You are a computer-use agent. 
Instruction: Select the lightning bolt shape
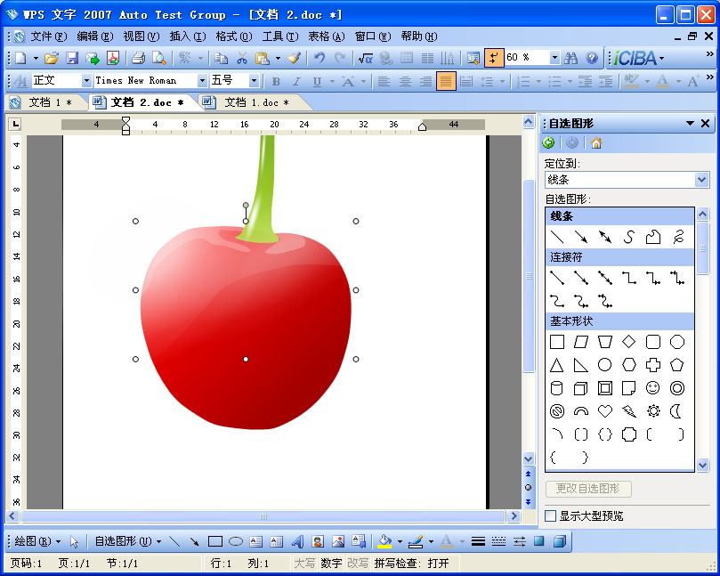[x=629, y=410]
